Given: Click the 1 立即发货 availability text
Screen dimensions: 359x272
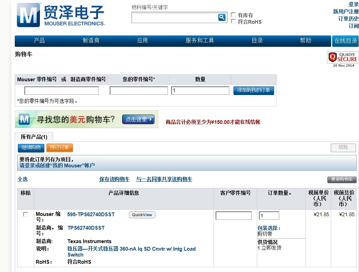Looking at the screenshot, I should [x=270, y=248].
